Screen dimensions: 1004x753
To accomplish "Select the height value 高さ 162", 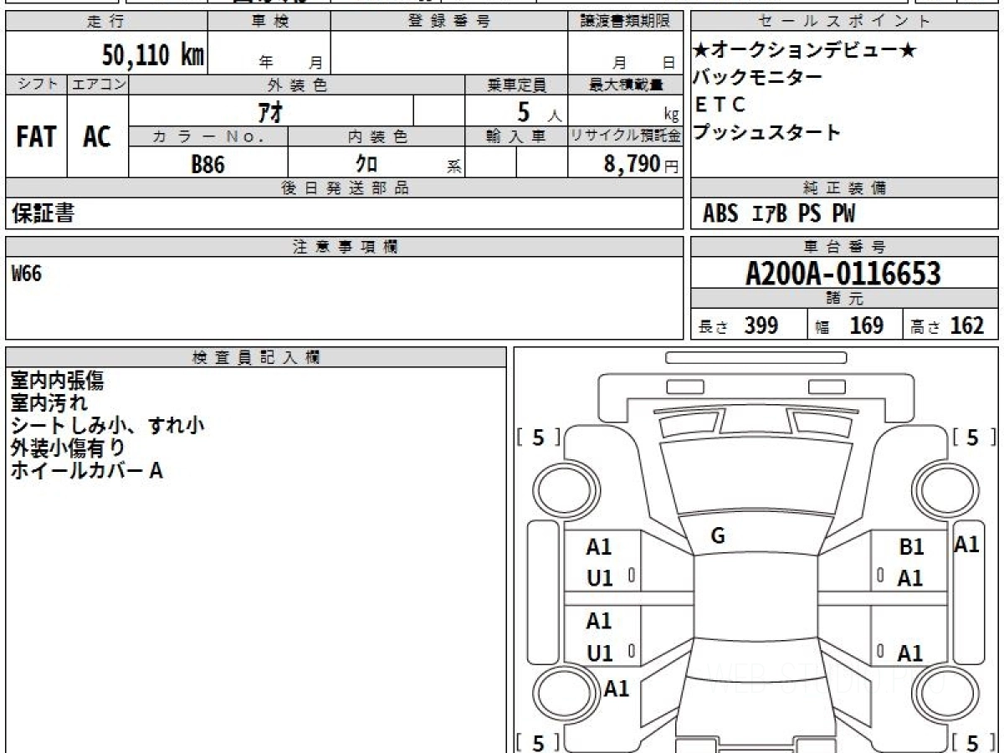I will pyautogui.click(x=948, y=325).
